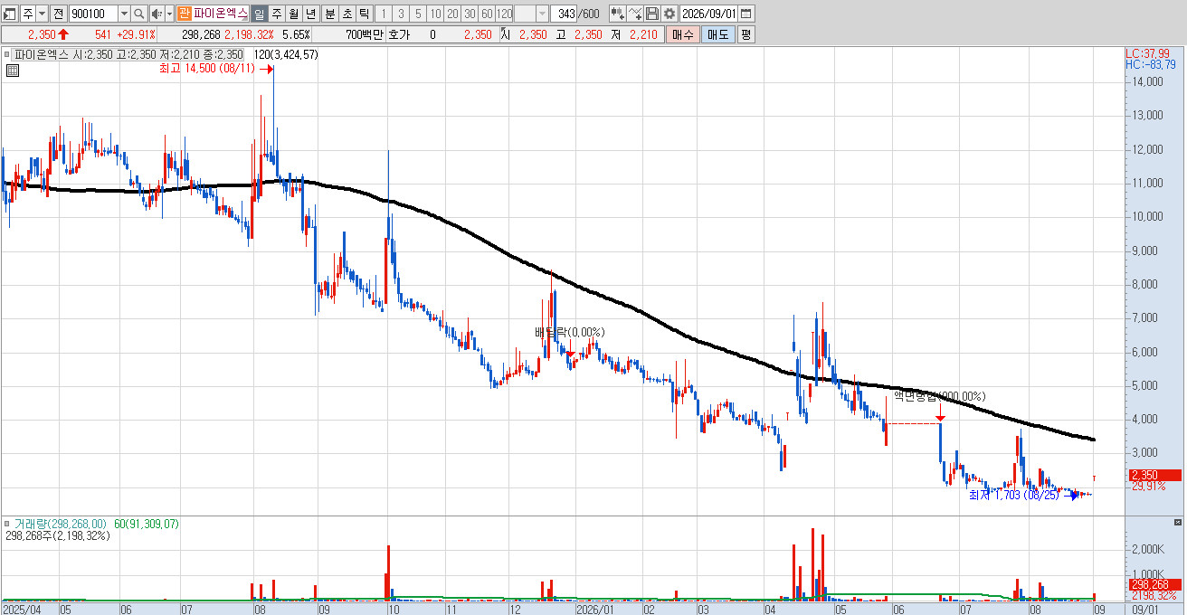Click the stock search magnifier icon
The width and height of the screenshot is (1187, 615).
coord(138,14)
